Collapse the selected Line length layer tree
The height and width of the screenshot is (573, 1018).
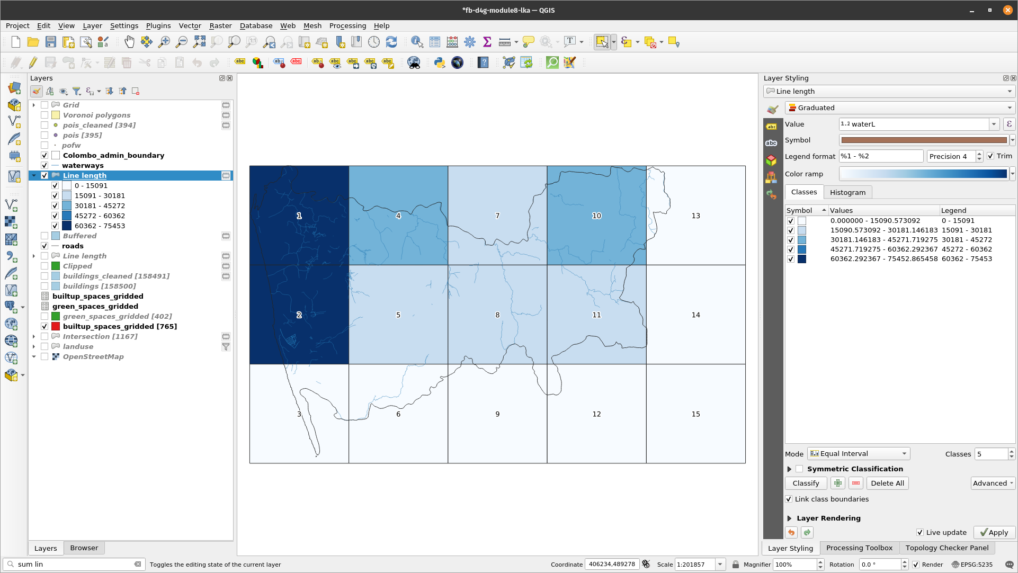[34, 176]
